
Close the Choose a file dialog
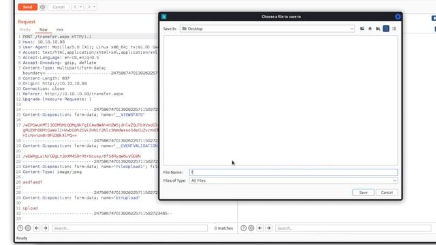398,16
